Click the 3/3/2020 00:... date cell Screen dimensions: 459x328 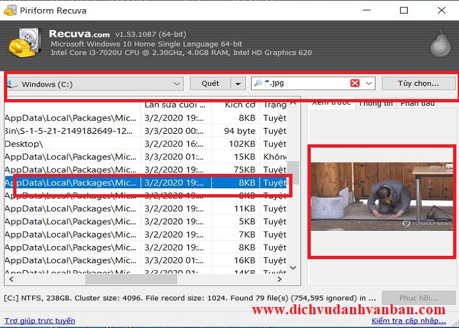[x=174, y=131]
